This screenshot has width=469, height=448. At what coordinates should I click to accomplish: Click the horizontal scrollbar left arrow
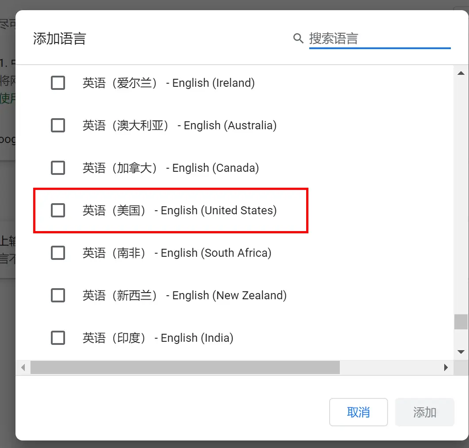coord(23,367)
